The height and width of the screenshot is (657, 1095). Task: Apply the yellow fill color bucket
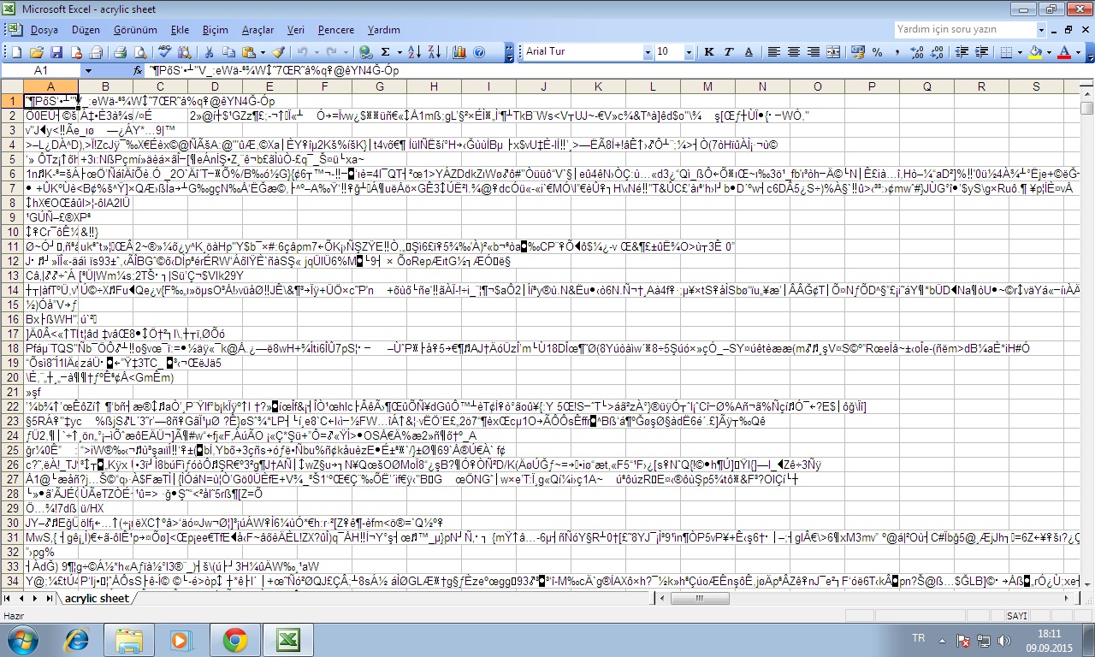pos(1034,52)
